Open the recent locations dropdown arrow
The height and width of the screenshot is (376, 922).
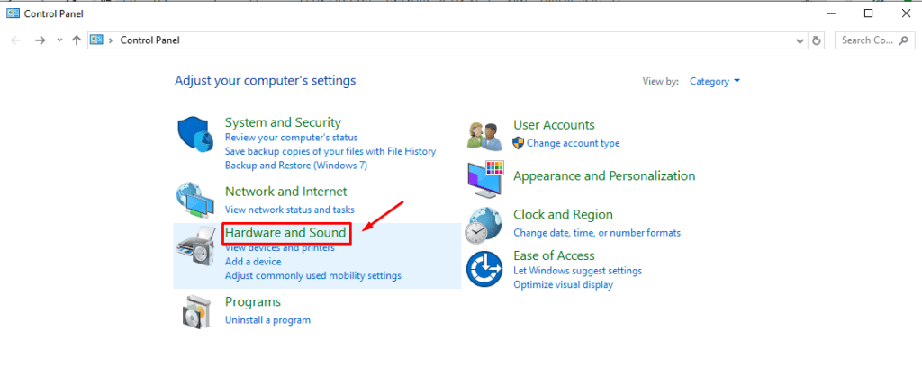coord(59,40)
